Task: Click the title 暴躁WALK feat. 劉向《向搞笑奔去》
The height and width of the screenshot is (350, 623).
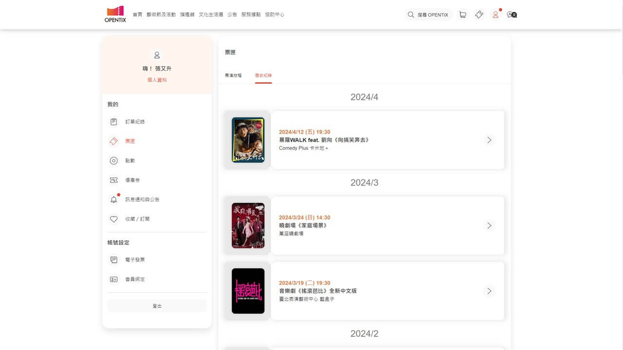Action: click(324, 140)
